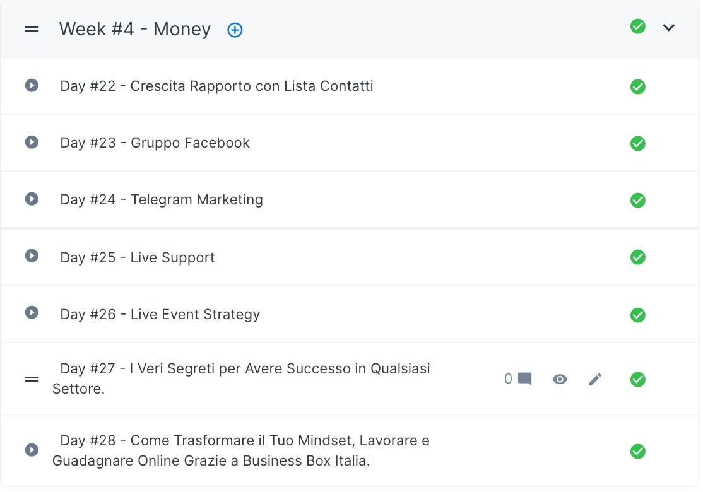Click the play icon for Day #26

pos(32,312)
